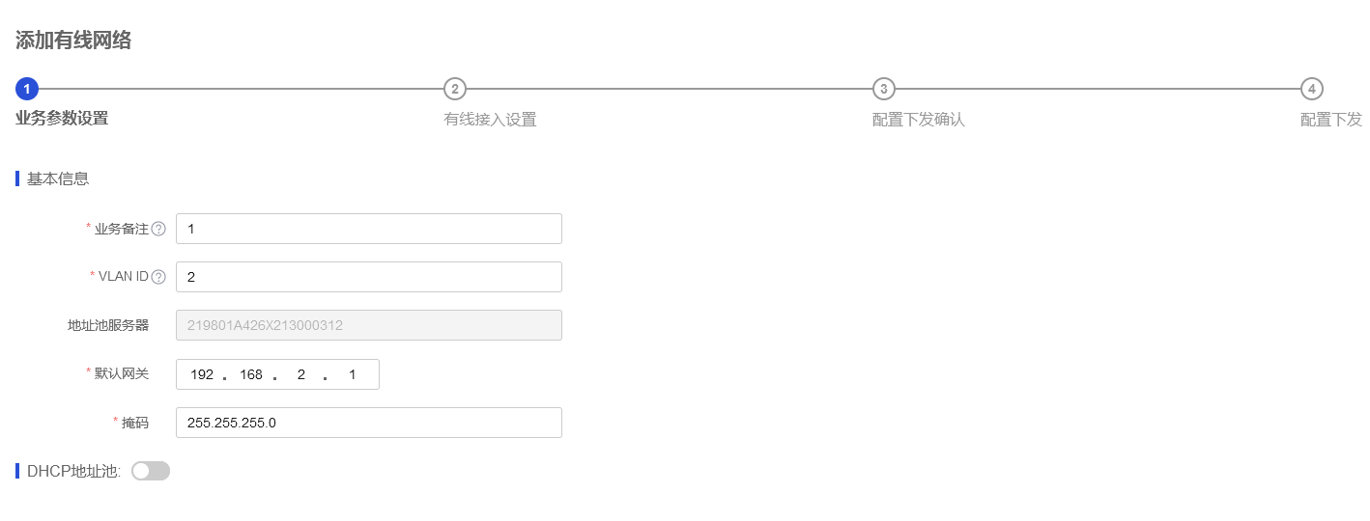
Task: Select the 业务参数设置 step label
Action: [x=62, y=119]
